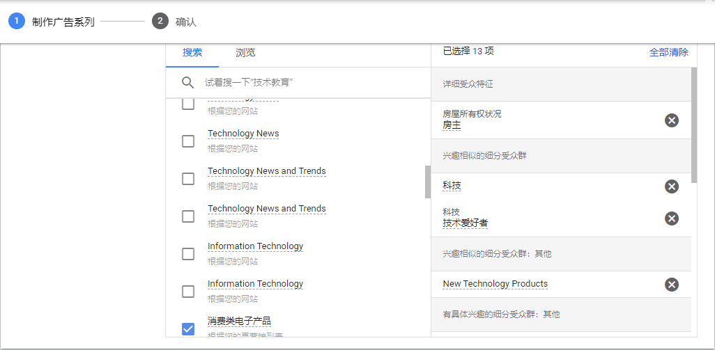715x350 pixels.
Task: Remove New Technology Products from selection
Action: point(671,284)
